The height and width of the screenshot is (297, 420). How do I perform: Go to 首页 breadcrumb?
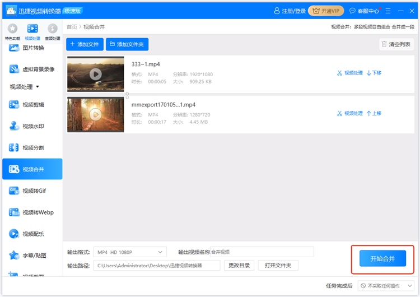tap(72, 27)
